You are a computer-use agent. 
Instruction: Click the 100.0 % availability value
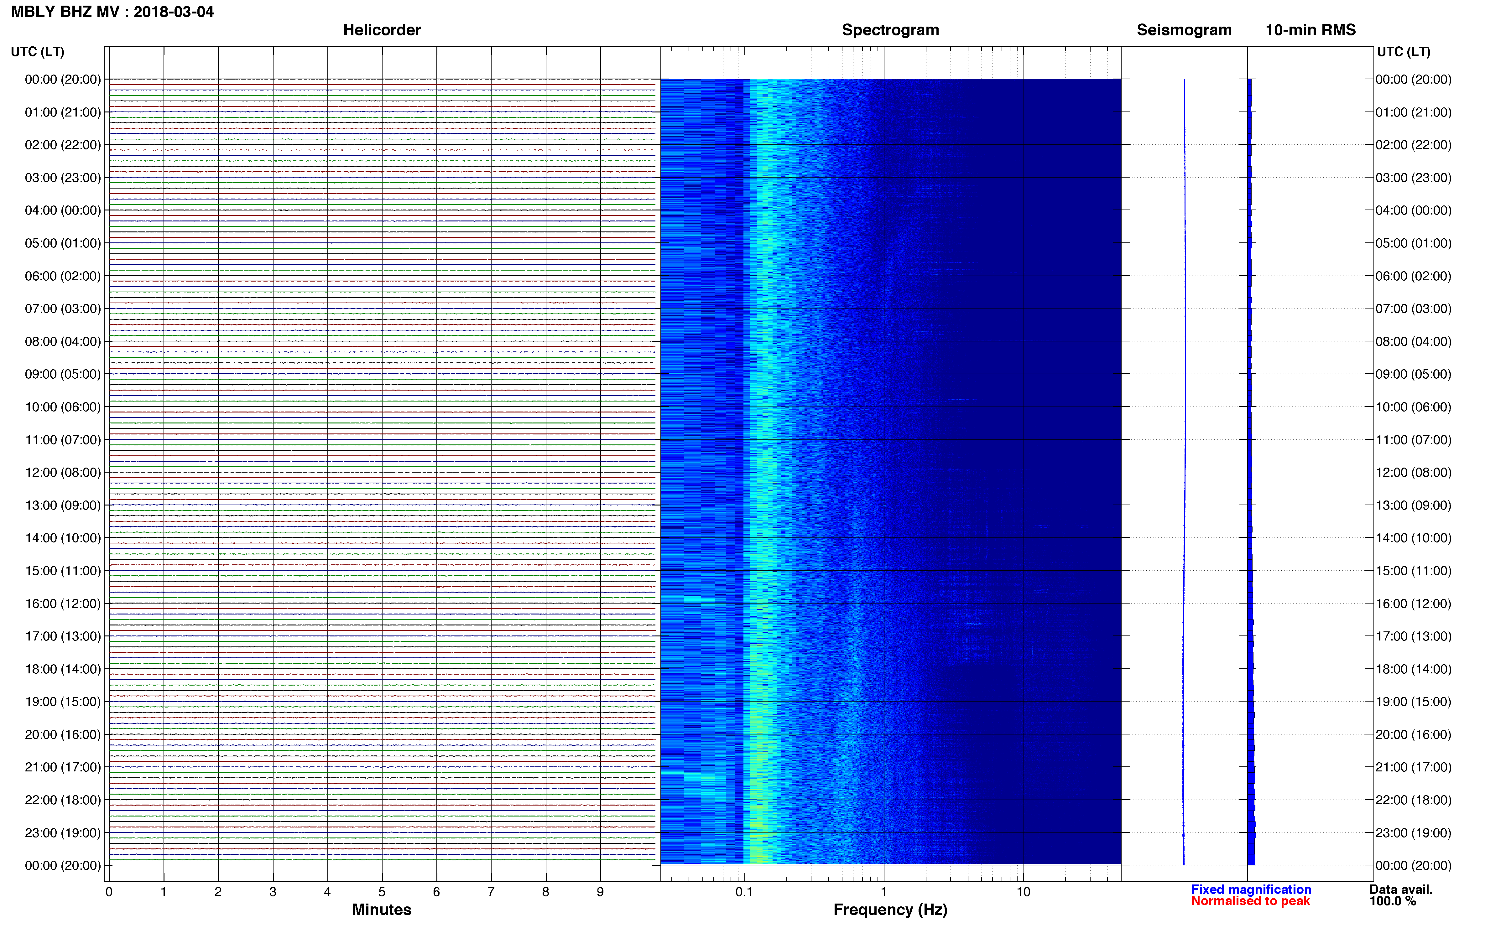(x=1393, y=901)
